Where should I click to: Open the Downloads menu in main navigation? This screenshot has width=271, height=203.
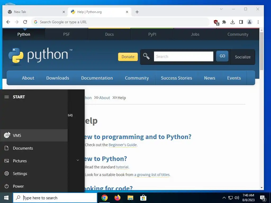pos(58,78)
